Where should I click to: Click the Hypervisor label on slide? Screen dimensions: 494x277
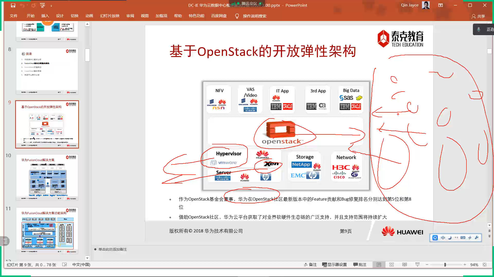[228, 153]
